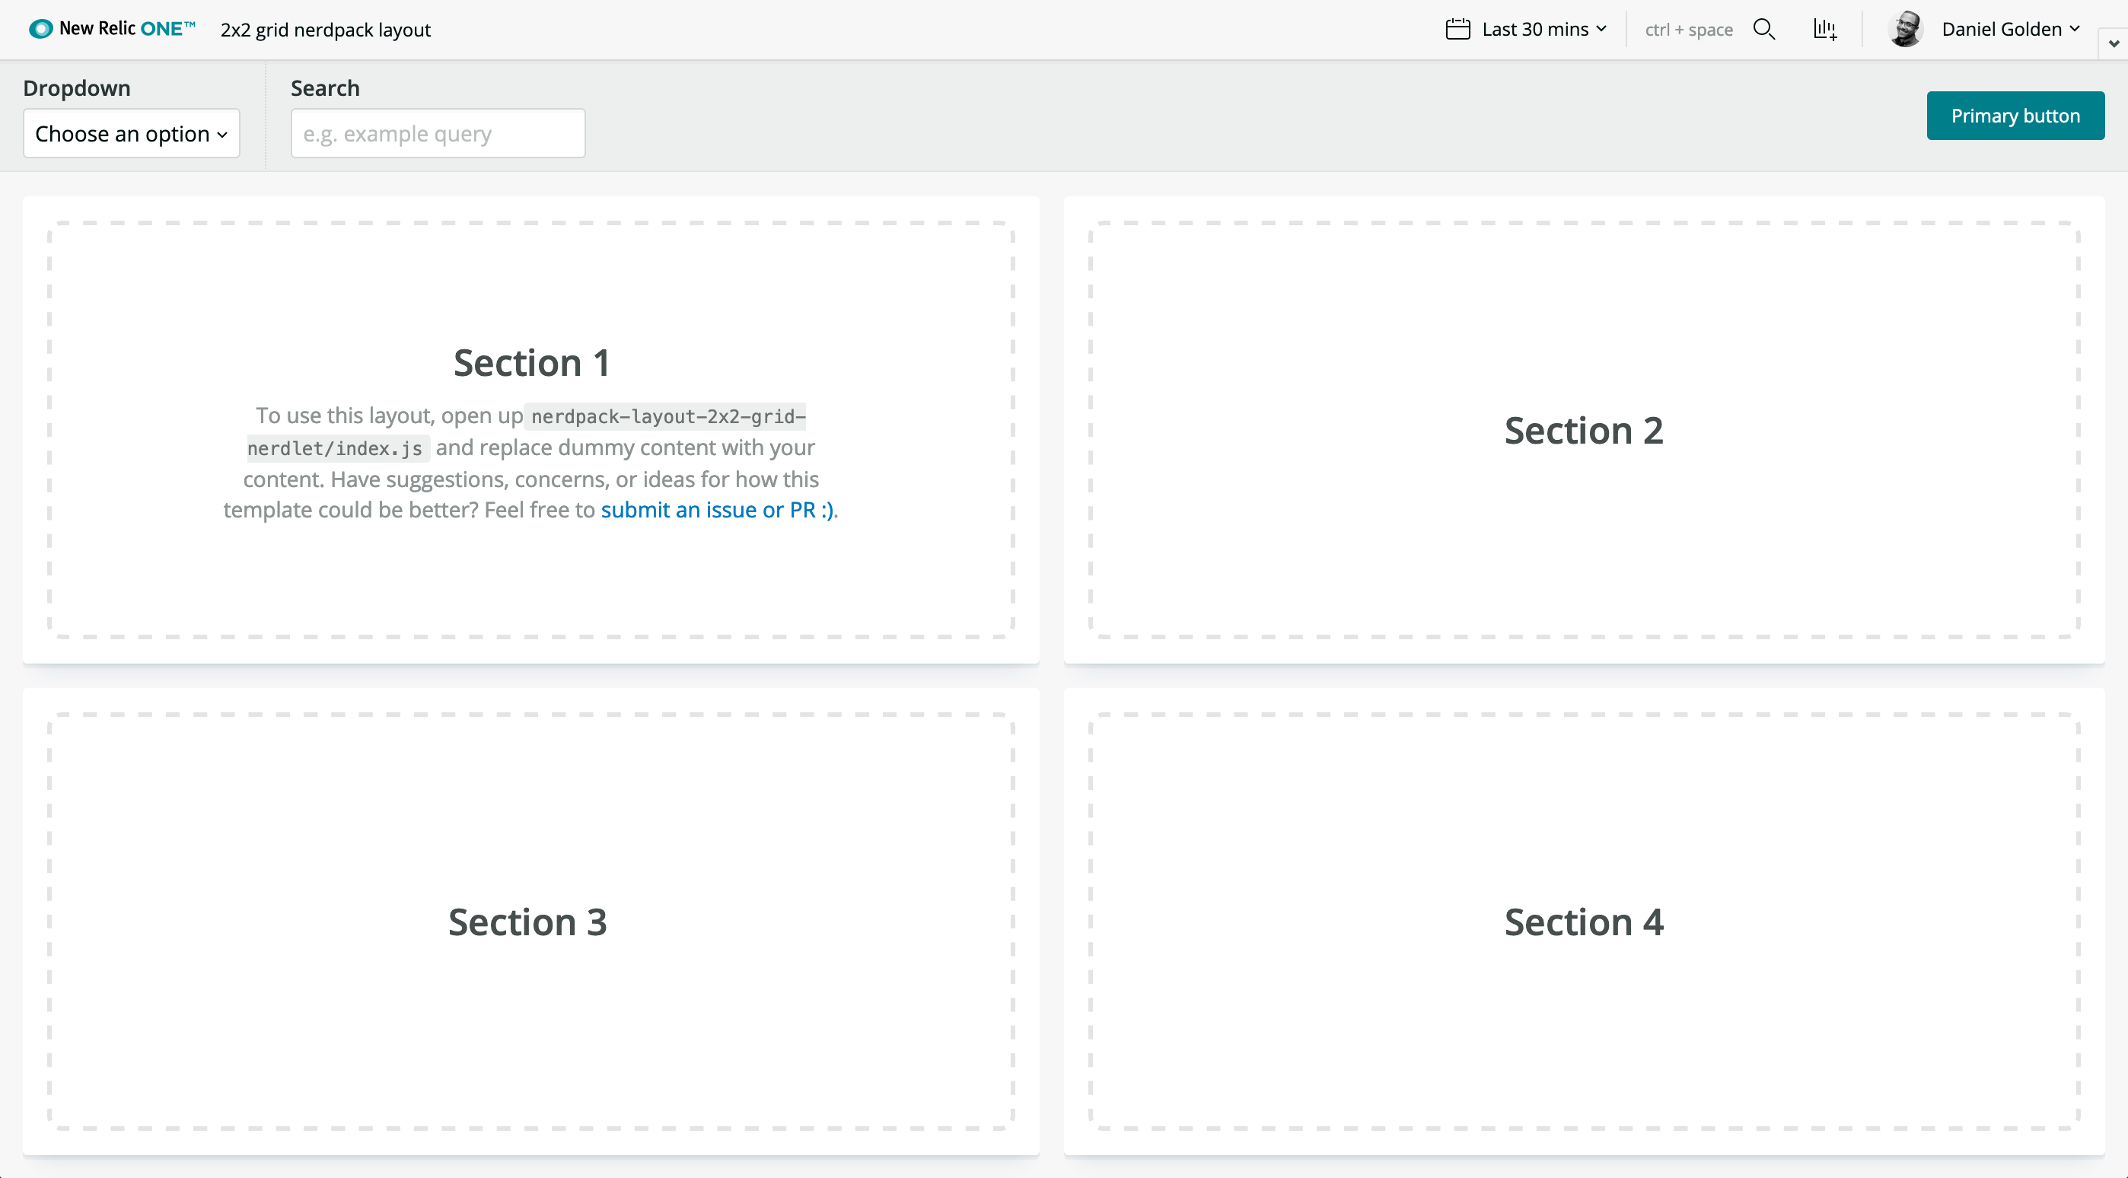
Task: Click the chart/metrics icon in toolbar
Action: pyautogui.click(x=1824, y=29)
